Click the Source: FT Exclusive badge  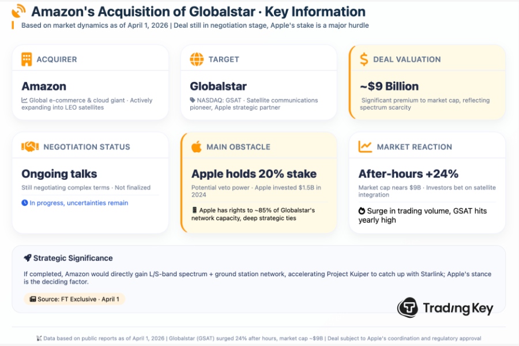pos(74,299)
